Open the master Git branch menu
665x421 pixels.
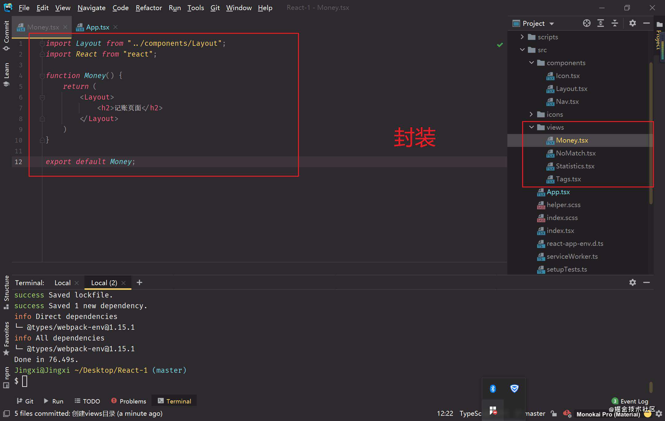[535, 414]
